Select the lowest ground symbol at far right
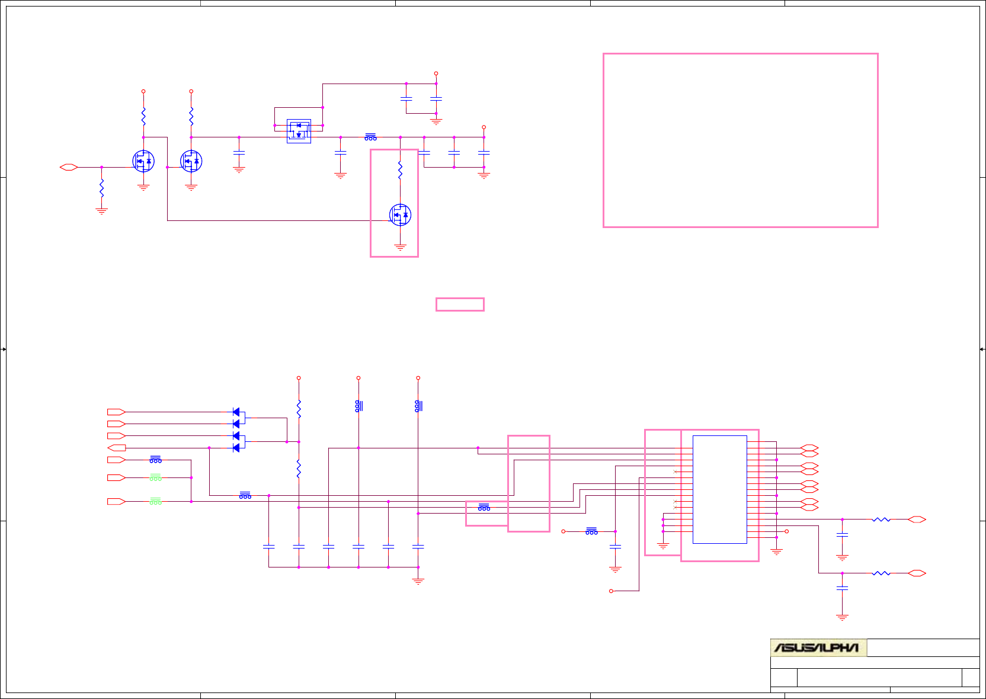Viewport: 986px width, 699px height. pos(842,617)
